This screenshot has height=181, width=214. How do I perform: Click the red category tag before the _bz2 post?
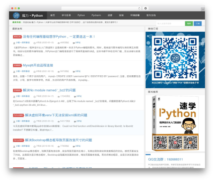17,90
